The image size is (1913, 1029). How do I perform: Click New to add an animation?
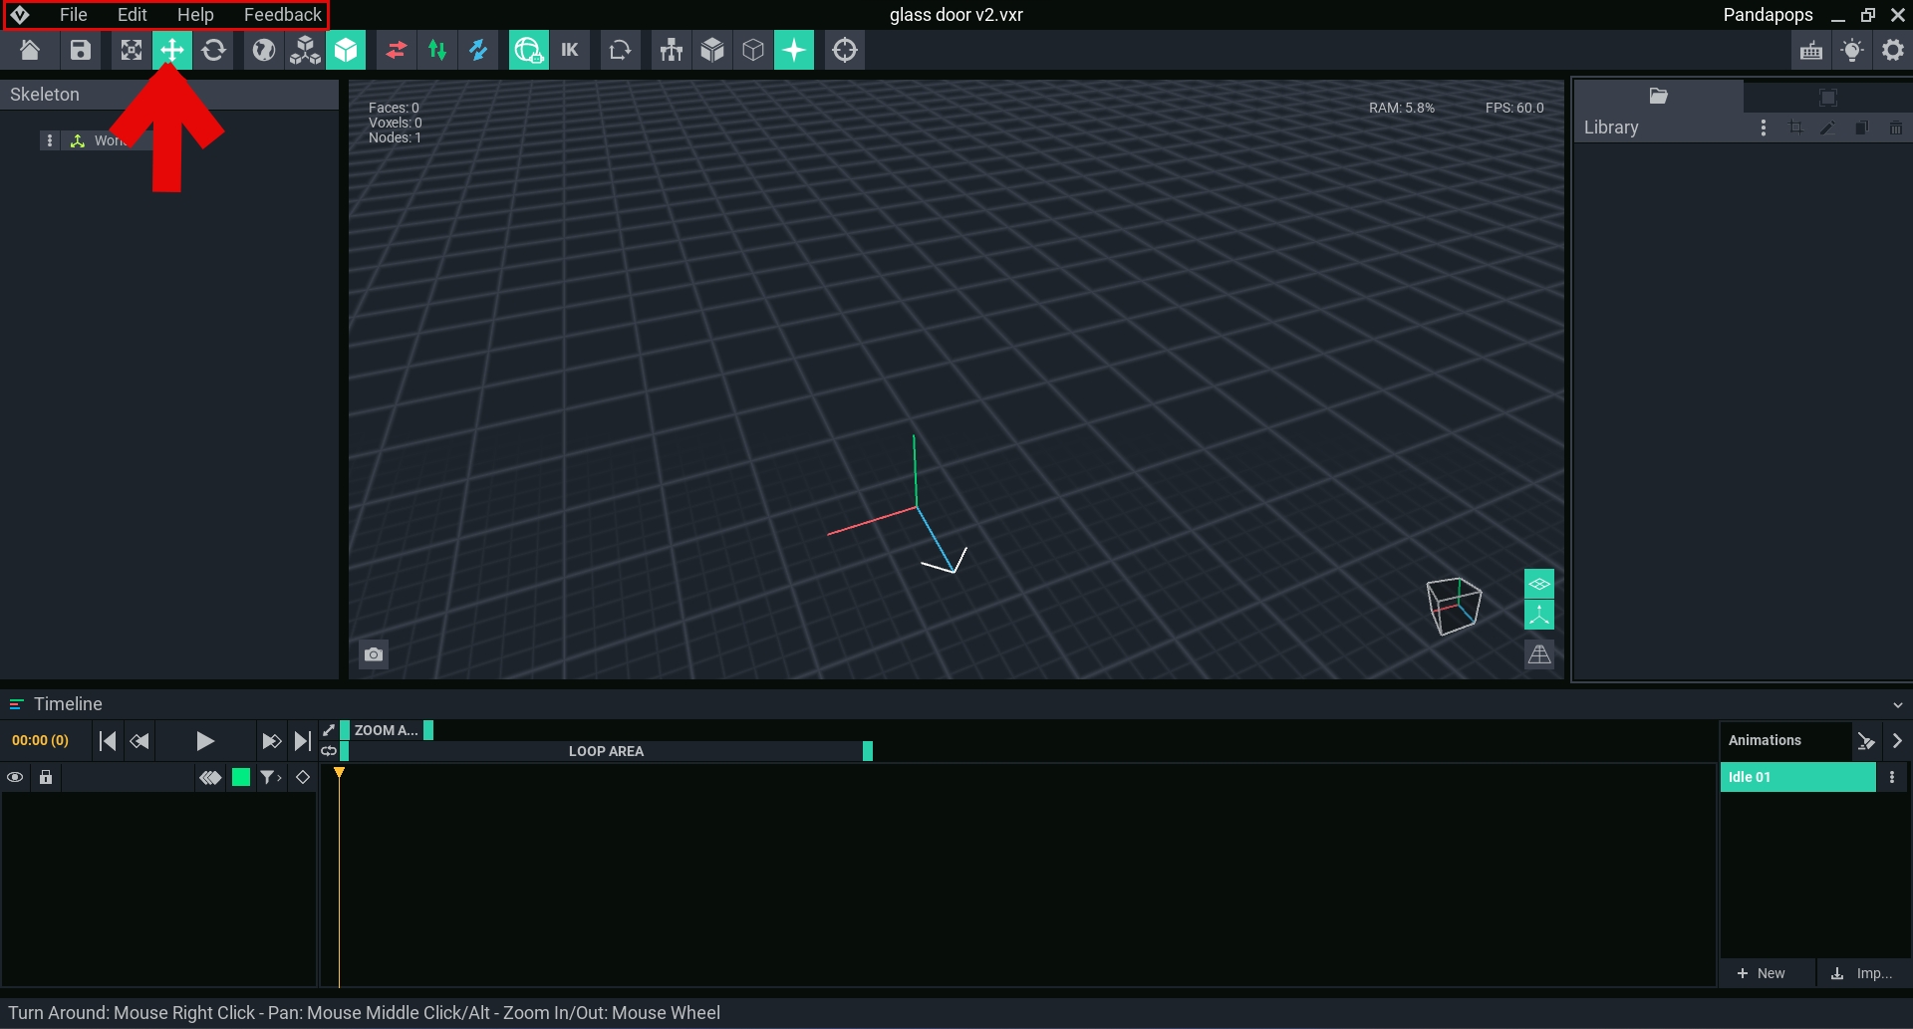tap(1762, 973)
